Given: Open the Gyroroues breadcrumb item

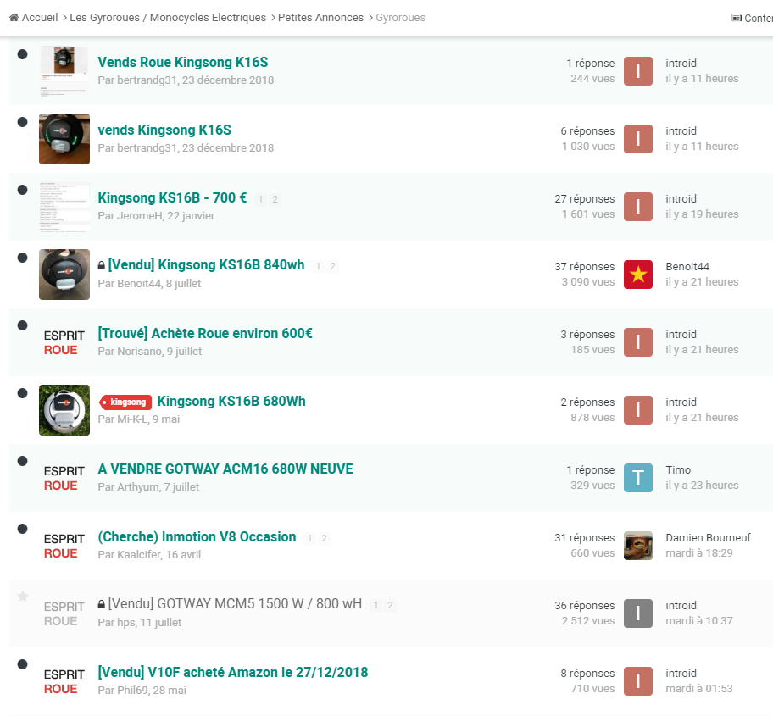Looking at the screenshot, I should click(x=400, y=18).
